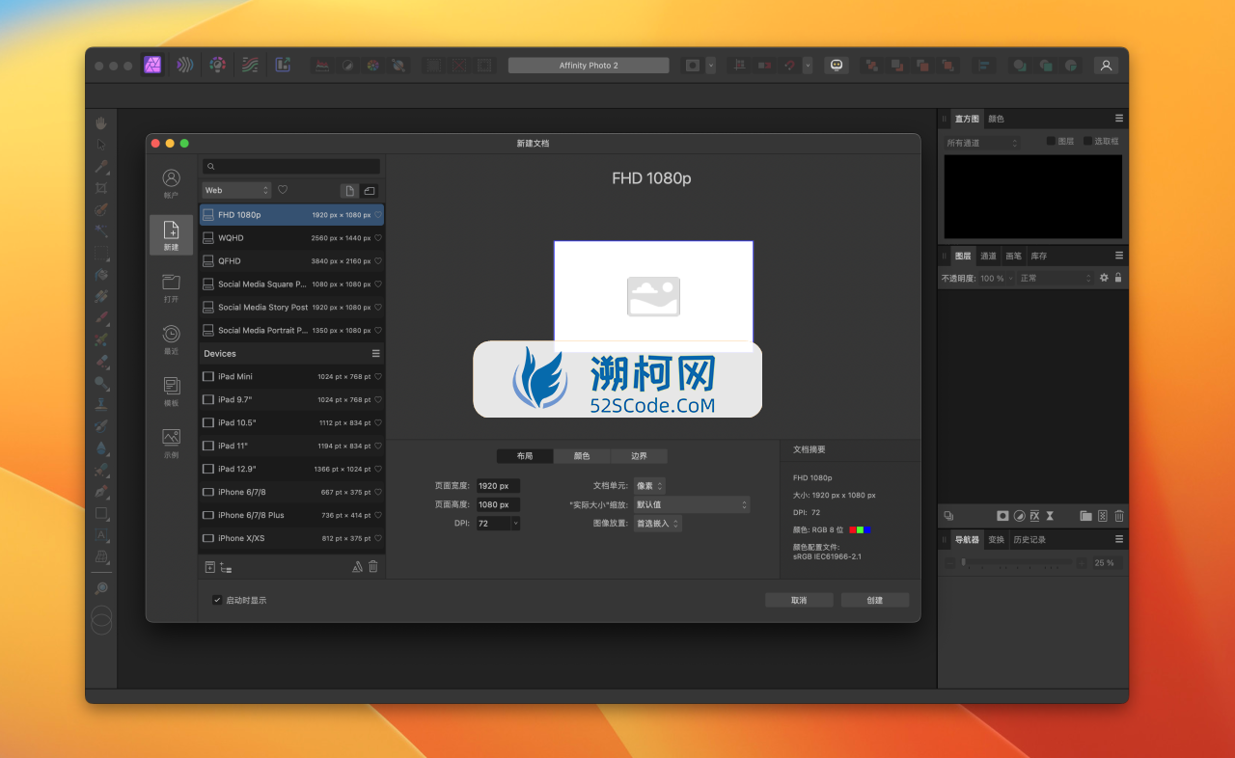Click the 取消 button
The width and height of the screenshot is (1235, 758).
point(799,600)
